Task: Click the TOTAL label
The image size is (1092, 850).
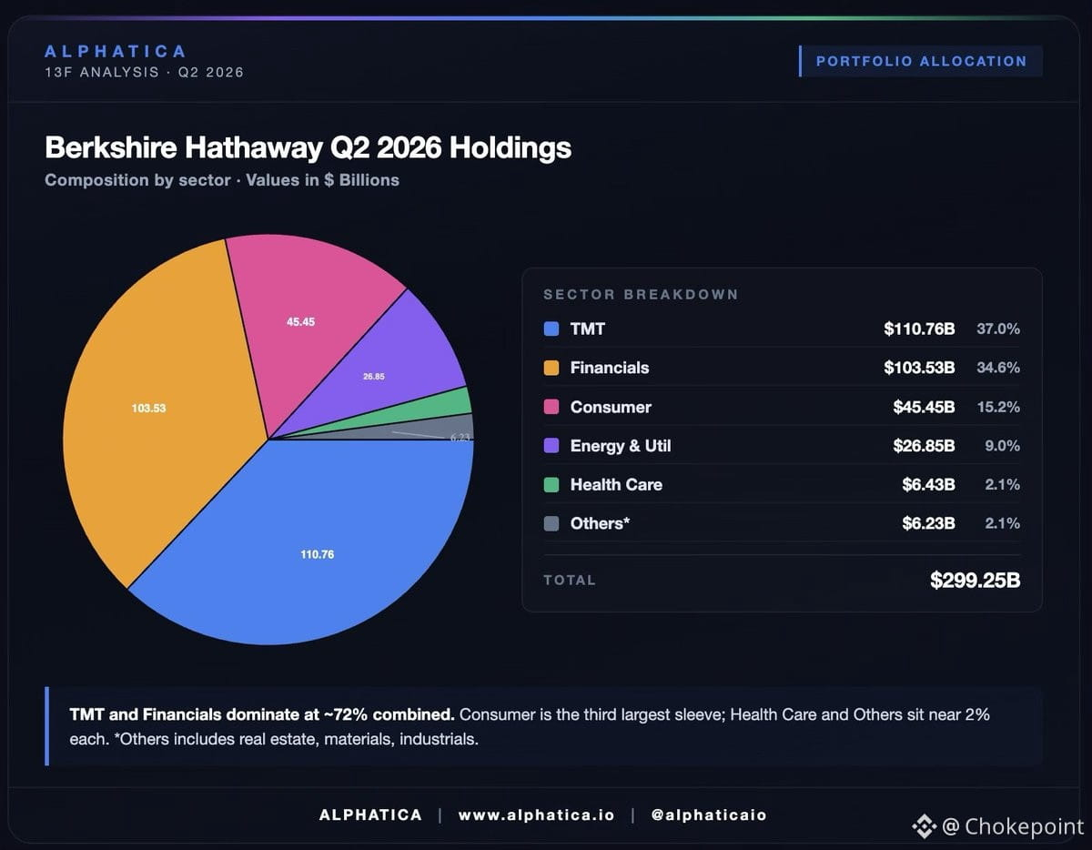Action: coord(570,580)
